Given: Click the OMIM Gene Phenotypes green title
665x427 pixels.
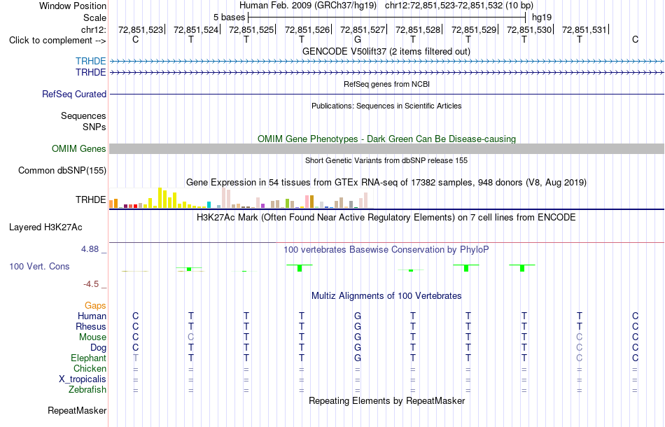Looking at the screenshot, I should coord(387,139).
